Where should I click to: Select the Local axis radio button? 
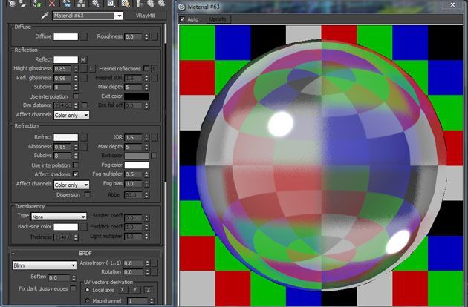[x=87, y=290]
